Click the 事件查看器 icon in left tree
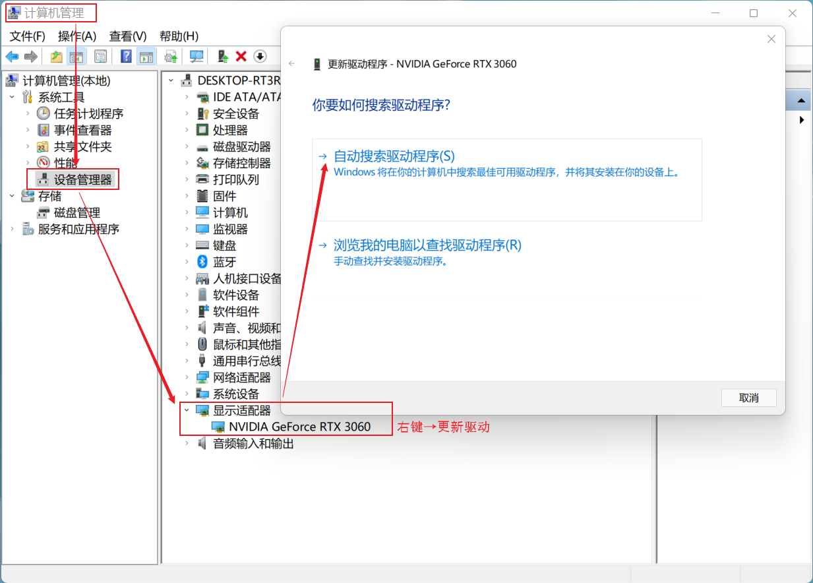Screen dimensions: 813x583 coord(44,130)
